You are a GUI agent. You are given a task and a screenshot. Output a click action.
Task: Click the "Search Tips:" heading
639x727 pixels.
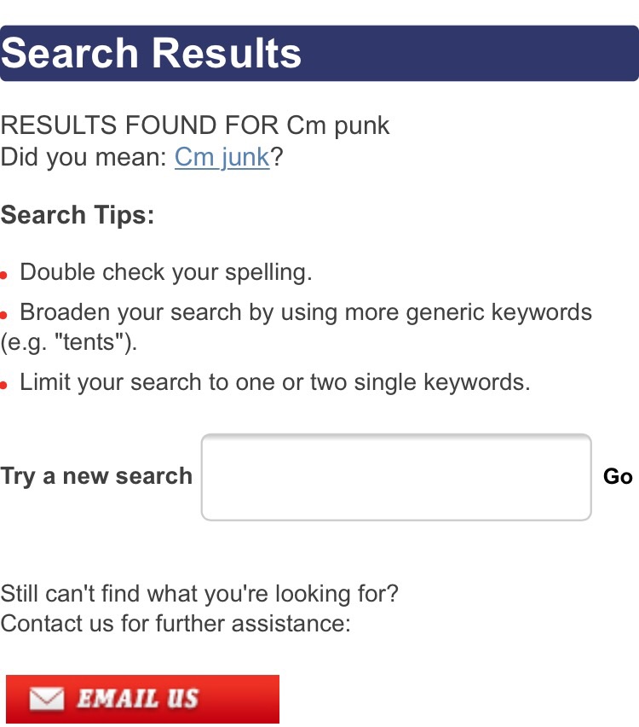[77, 215]
